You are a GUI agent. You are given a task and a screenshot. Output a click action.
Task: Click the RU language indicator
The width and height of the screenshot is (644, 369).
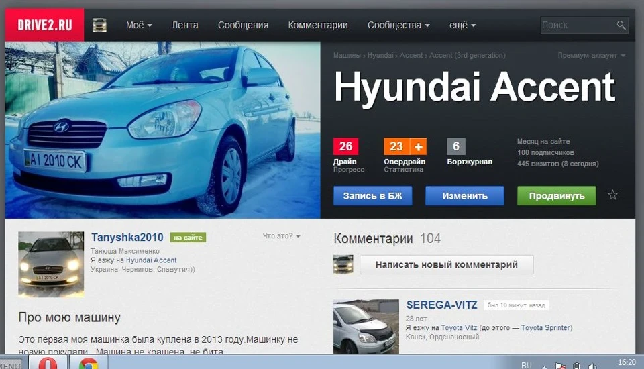[x=526, y=365]
